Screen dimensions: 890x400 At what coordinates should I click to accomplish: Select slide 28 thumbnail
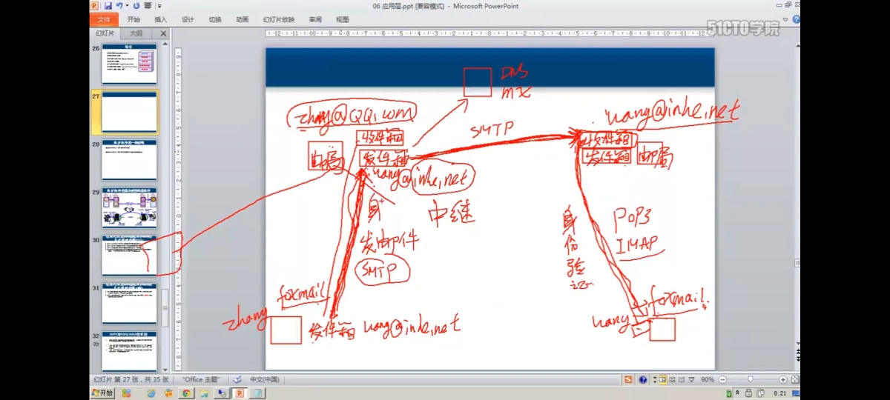point(130,160)
